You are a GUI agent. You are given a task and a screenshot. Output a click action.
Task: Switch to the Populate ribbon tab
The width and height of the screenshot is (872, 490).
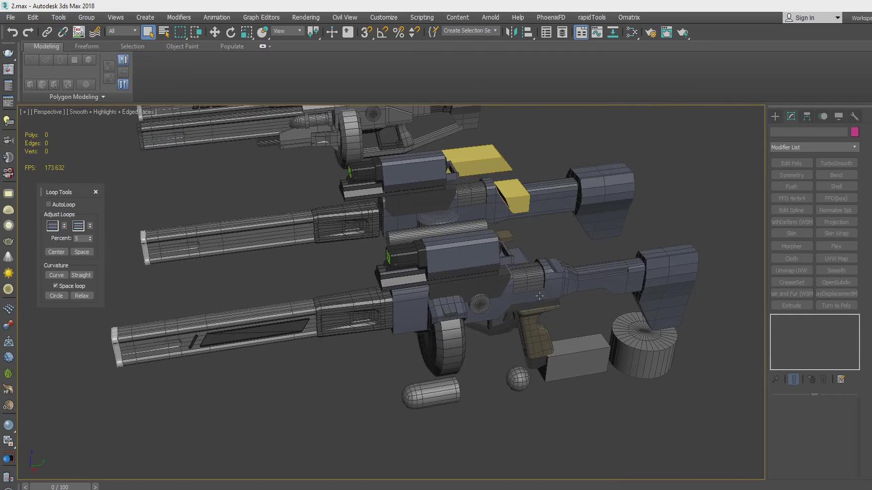(x=232, y=46)
